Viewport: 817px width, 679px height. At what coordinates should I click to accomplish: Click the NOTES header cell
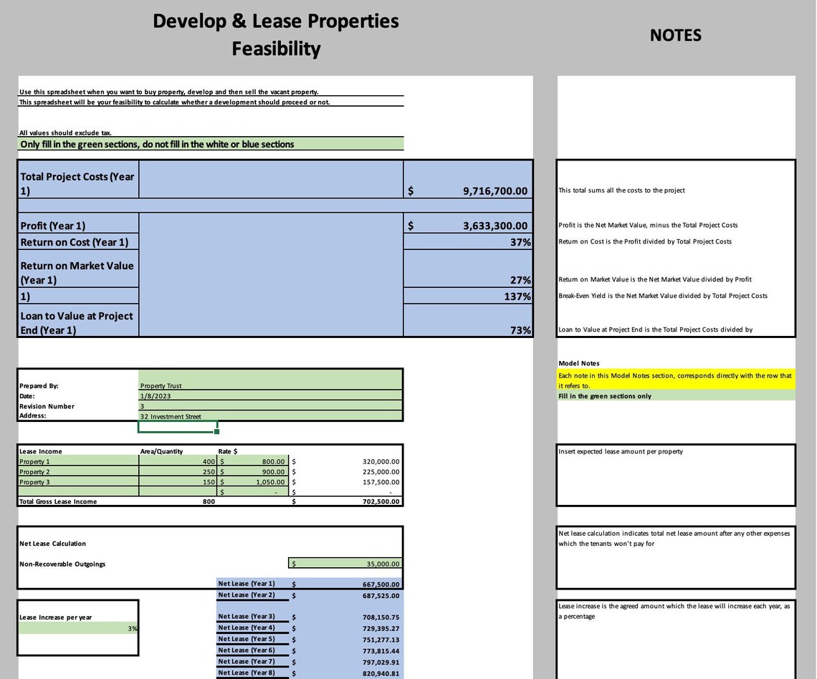pos(675,35)
